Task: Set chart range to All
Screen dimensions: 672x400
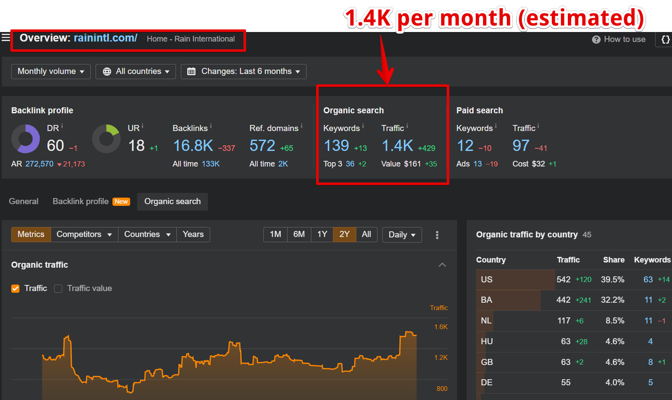Action: (x=366, y=234)
